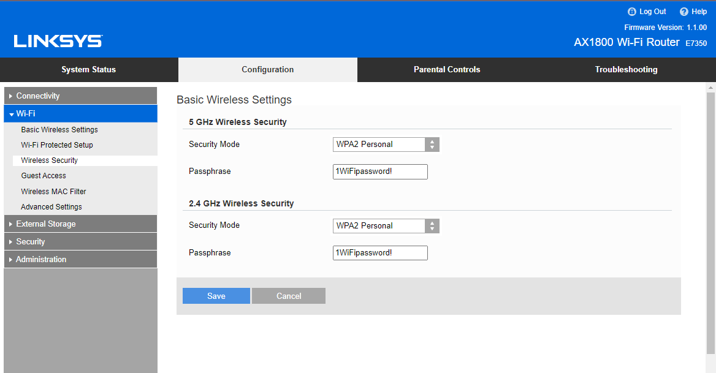Image resolution: width=716 pixels, height=373 pixels.
Task: Click the Log Out link
Action: coord(652,12)
